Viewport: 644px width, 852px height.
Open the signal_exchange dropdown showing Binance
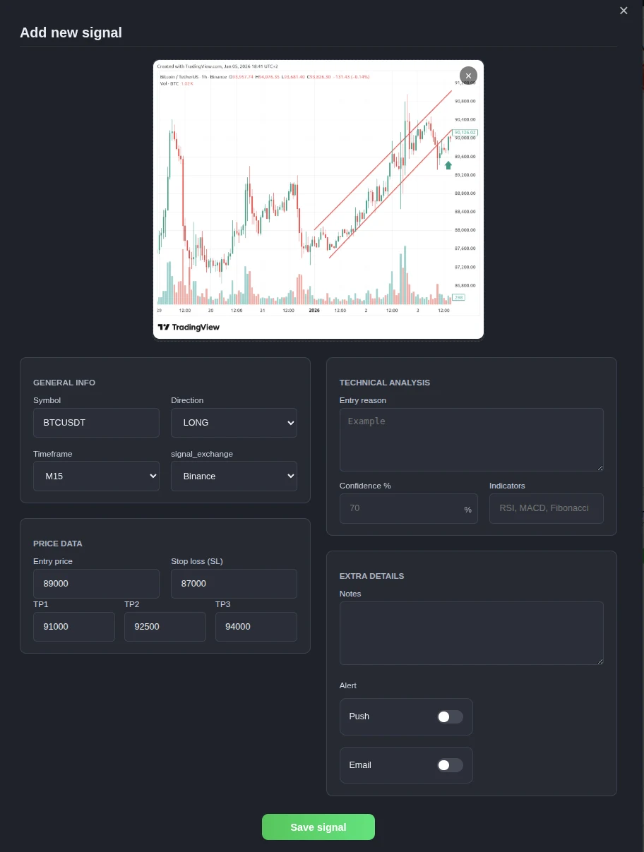[234, 476]
